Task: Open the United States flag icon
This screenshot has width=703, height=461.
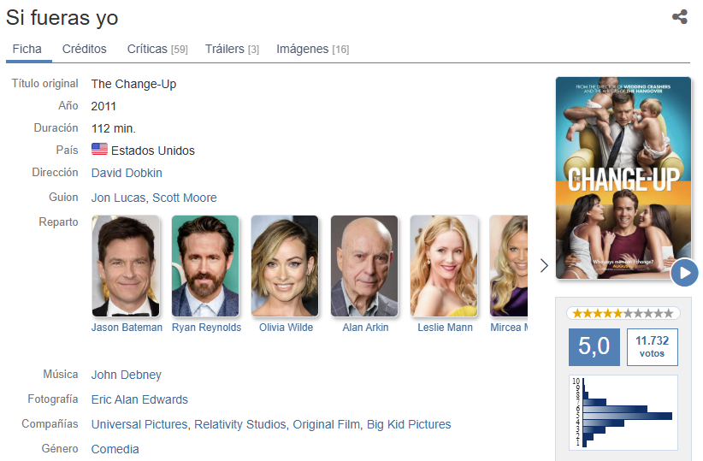Action: pyautogui.click(x=99, y=150)
